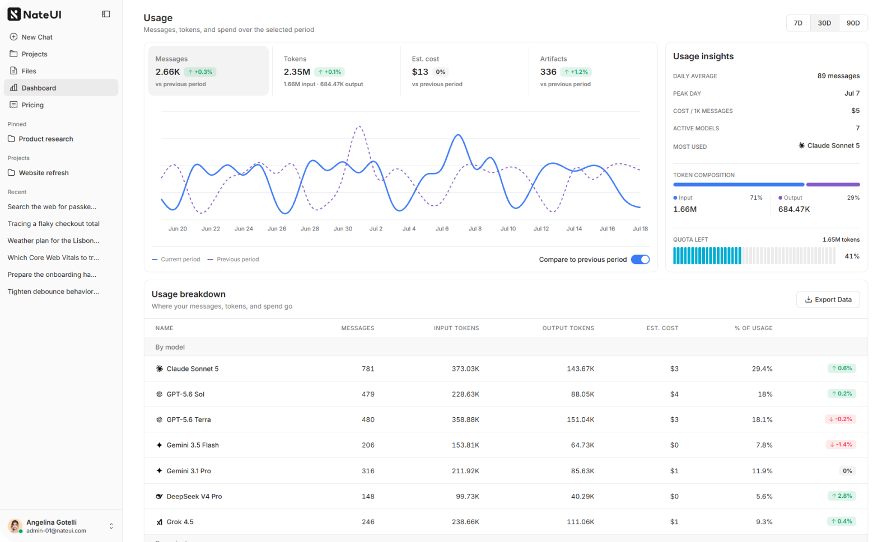Start a New Chat
Image resolution: width=887 pixels, height=542 pixels.
click(x=61, y=37)
